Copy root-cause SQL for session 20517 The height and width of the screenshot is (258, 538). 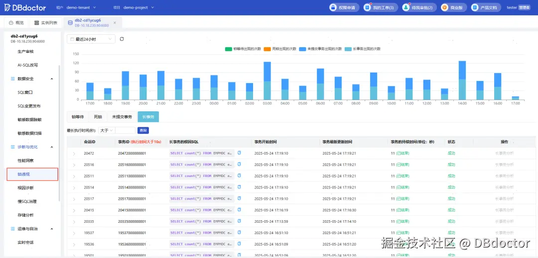point(239,198)
